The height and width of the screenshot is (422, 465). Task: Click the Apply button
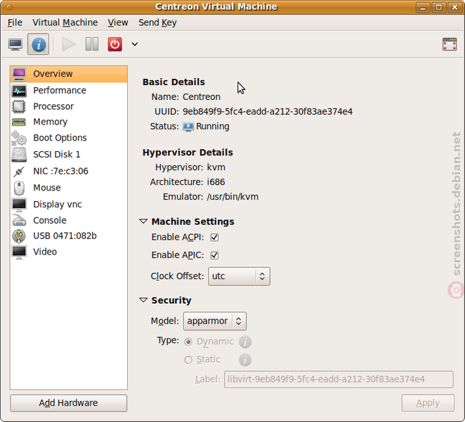[x=428, y=403]
